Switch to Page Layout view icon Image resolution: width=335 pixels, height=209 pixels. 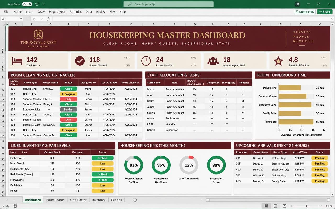[x=275, y=206]
